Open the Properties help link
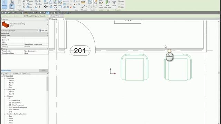 6,70
